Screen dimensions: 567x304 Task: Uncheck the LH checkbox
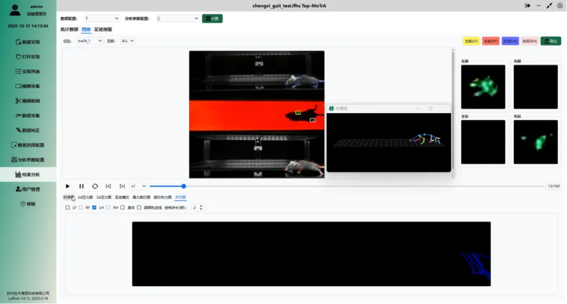click(94, 208)
